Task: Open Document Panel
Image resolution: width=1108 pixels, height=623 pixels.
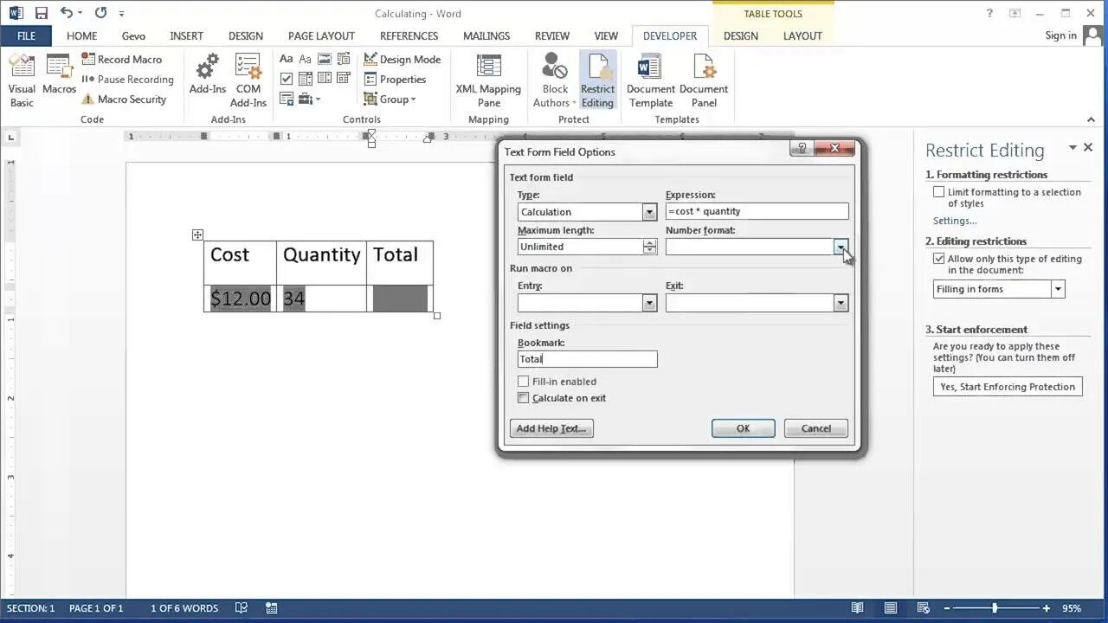Action: (704, 80)
